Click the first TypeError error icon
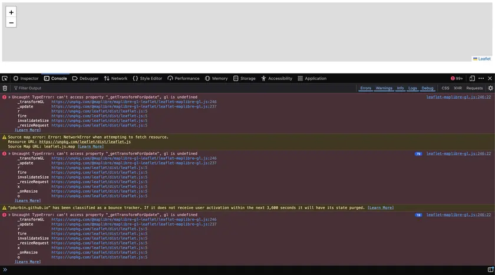 (4, 97)
